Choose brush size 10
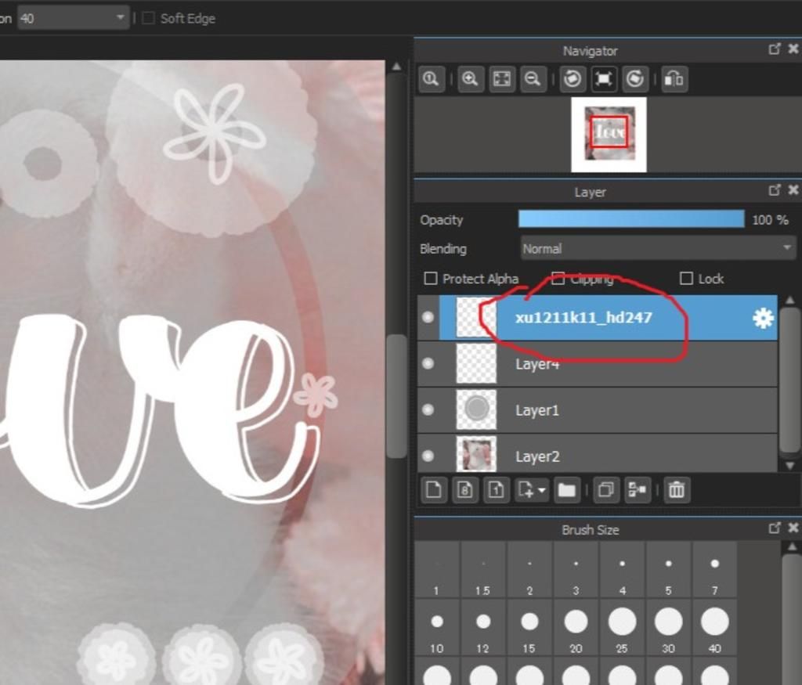 pos(436,628)
